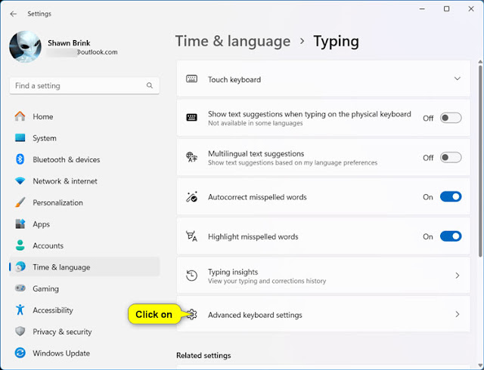Click in the Find a setting box
Viewport: 484px width, 370px height.
(85, 85)
